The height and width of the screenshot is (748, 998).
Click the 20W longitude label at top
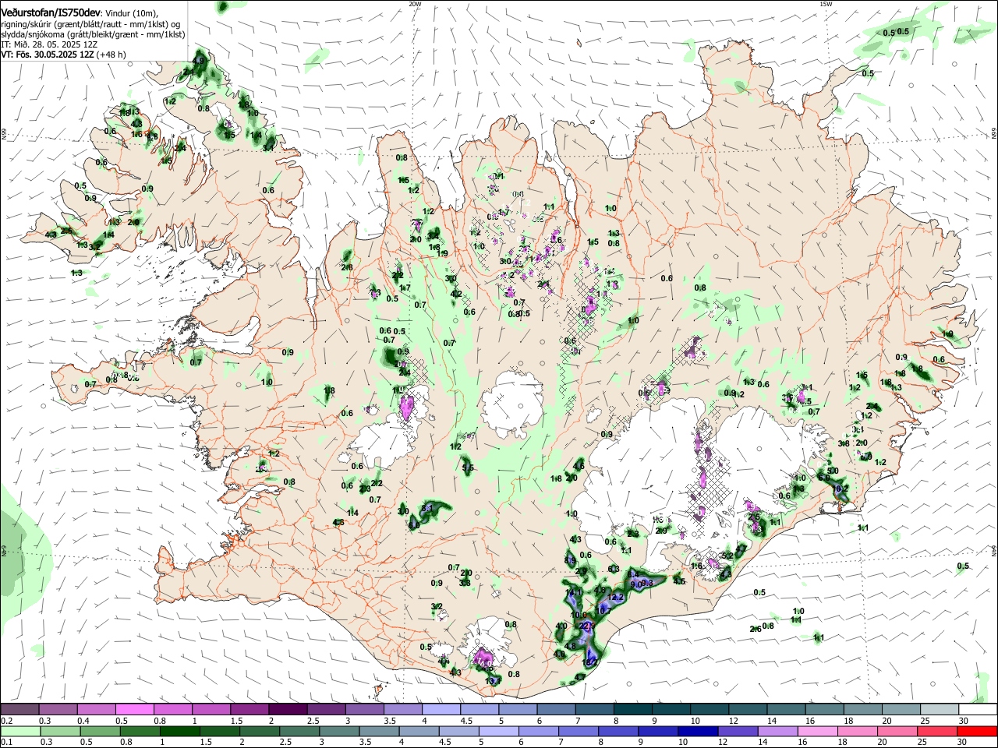tap(415, 3)
